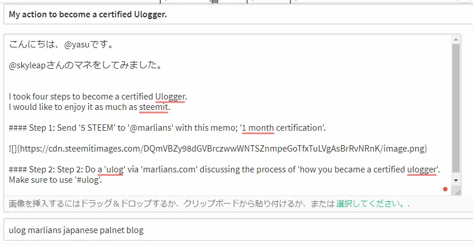Screen dimensions: 473x247
Task: Click the scrollbar up arrow in the editor
Action: point(456,39)
